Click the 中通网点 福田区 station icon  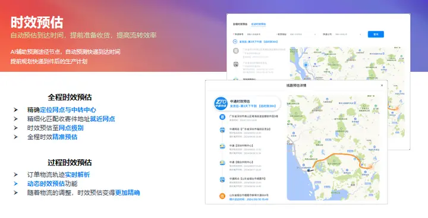[x=222, y=130]
